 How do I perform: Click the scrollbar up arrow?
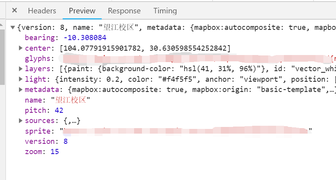2,25
